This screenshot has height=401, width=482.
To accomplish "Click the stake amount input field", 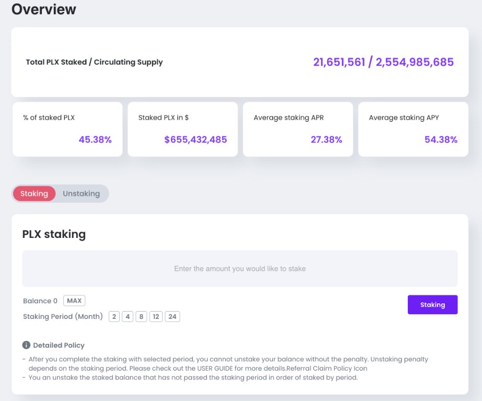I will coord(240,268).
